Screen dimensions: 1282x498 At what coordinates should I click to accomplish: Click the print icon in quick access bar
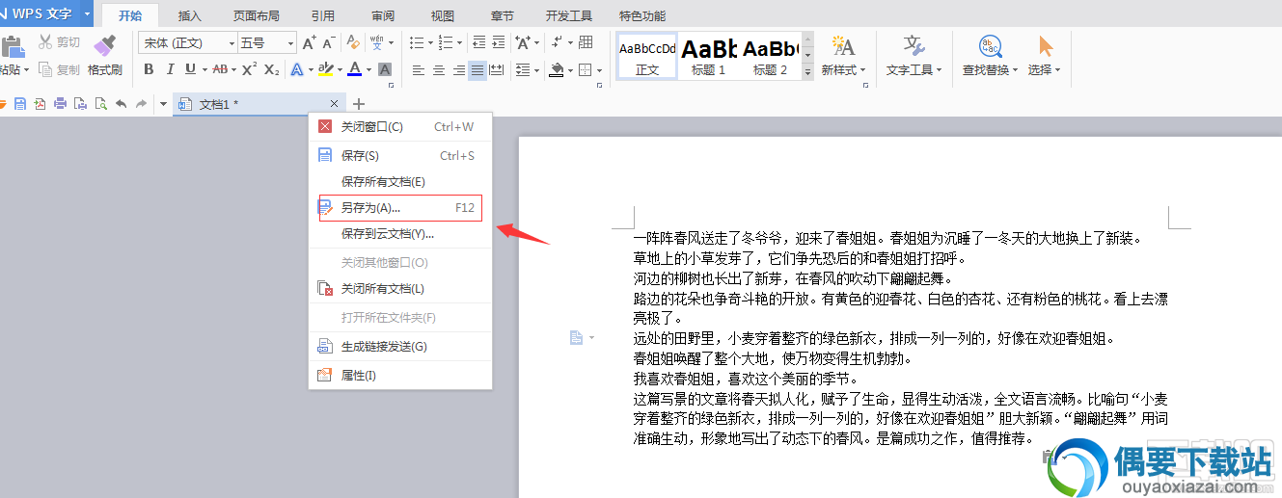pyautogui.click(x=61, y=104)
